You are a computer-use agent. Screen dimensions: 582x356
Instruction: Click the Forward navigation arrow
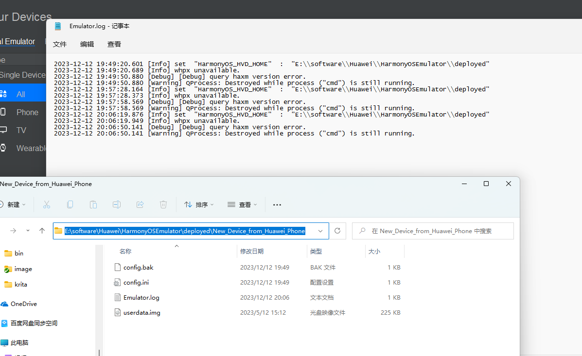(13, 231)
